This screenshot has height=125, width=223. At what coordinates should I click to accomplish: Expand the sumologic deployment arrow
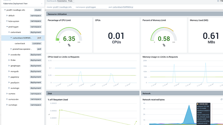click(x=9, y=88)
